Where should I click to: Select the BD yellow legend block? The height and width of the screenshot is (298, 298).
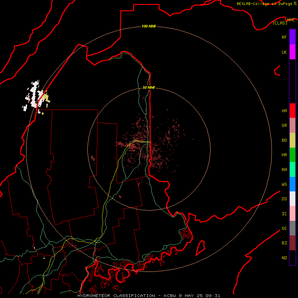(x=292, y=140)
